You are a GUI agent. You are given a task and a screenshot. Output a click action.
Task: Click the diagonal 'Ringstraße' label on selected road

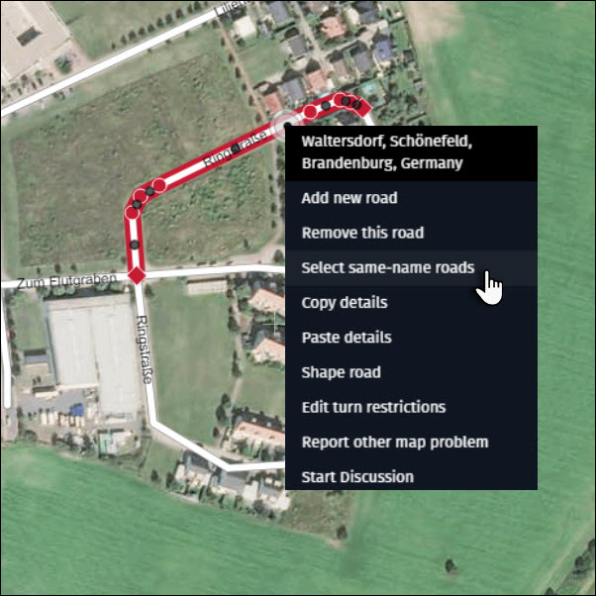(x=235, y=149)
